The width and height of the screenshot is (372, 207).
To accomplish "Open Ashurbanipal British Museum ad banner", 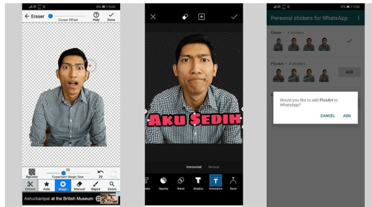I will 71,198.
